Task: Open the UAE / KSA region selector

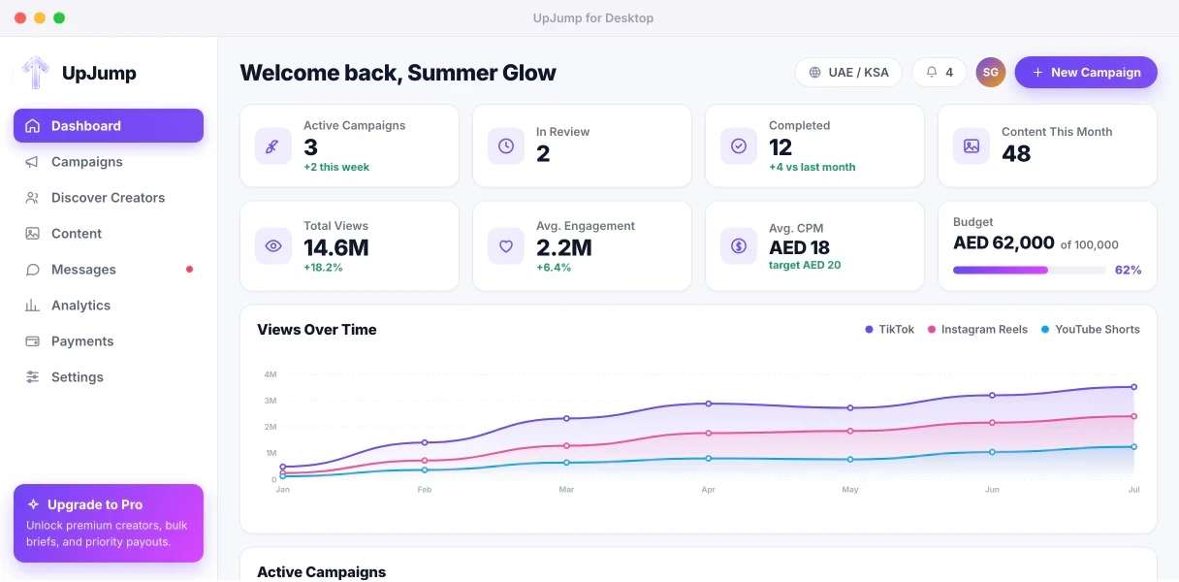Action: coord(848,73)
